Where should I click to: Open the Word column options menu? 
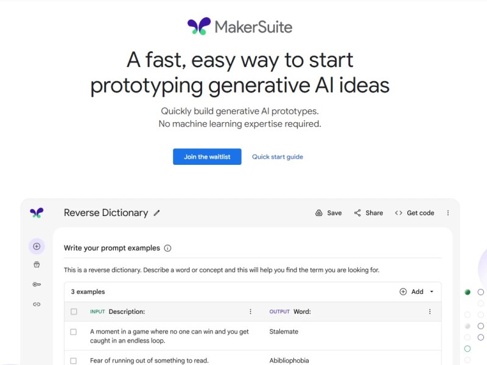click(x=430, y=311)
